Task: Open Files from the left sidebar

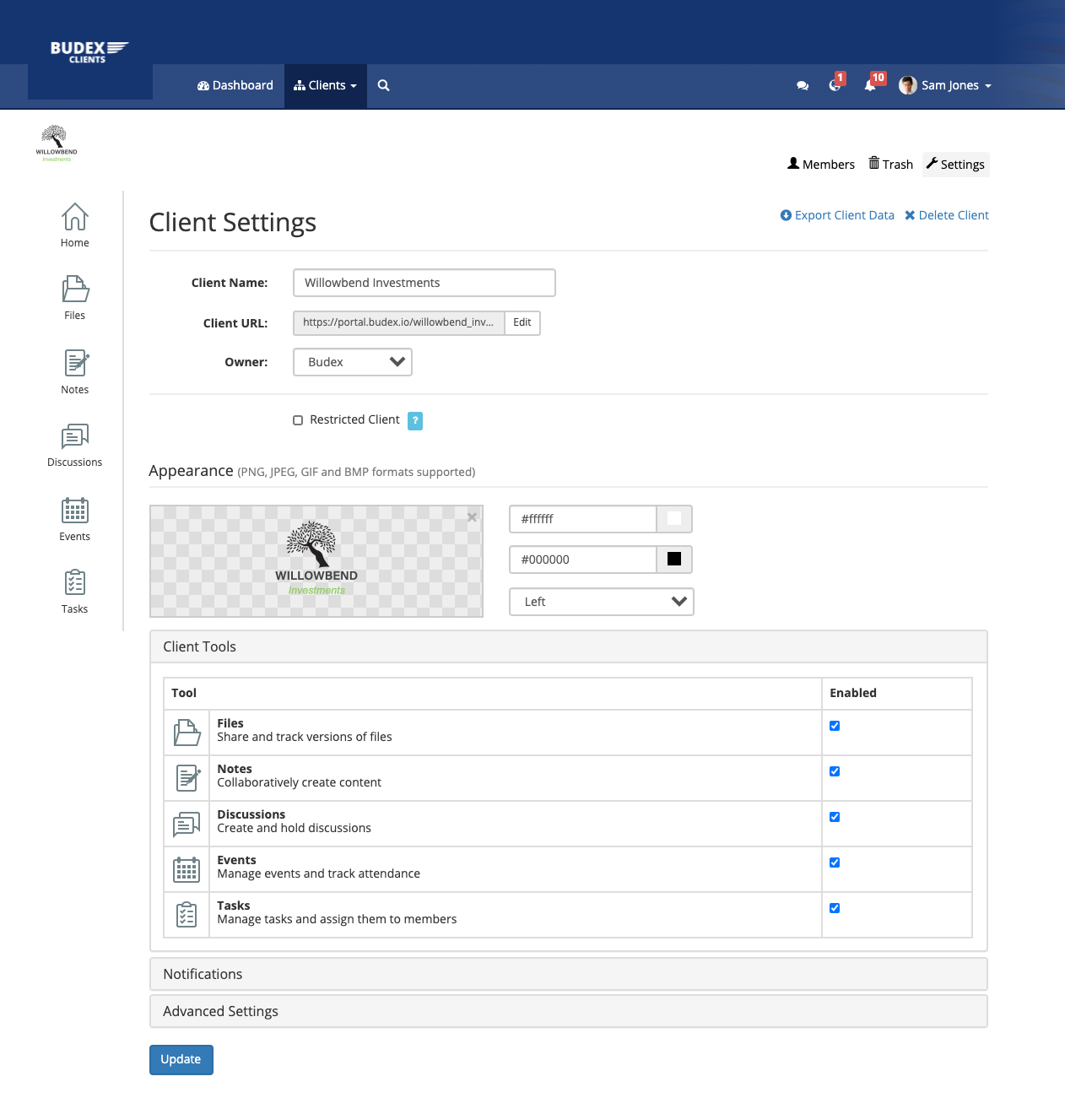Action: pos(74,297)
